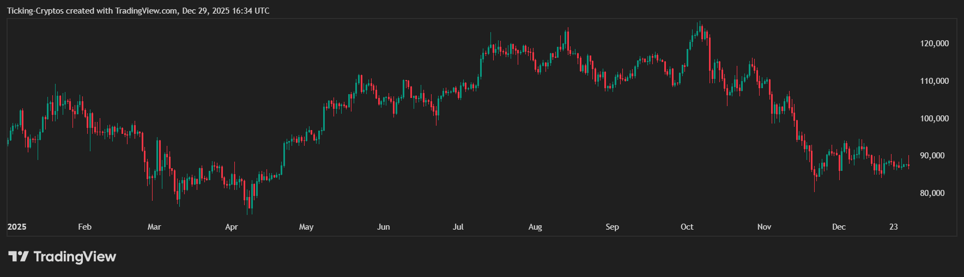Select the Apr time axis marker

pos(232,227)
